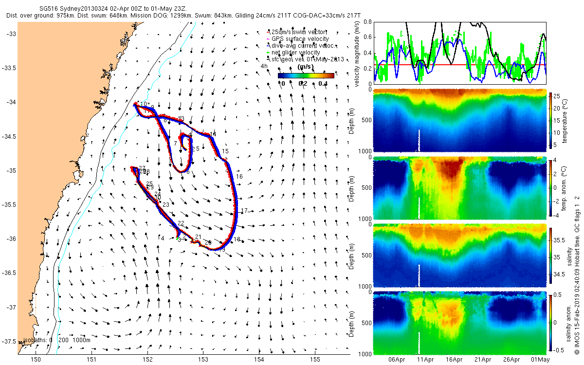Click the day '14' marker on the glider track
Image resolution: width=584 pixels, height=365 pixels.
coord(213,134)
